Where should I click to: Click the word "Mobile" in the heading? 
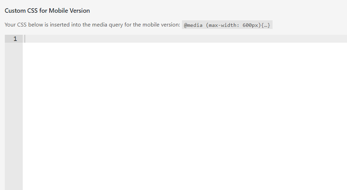[59, 11]
